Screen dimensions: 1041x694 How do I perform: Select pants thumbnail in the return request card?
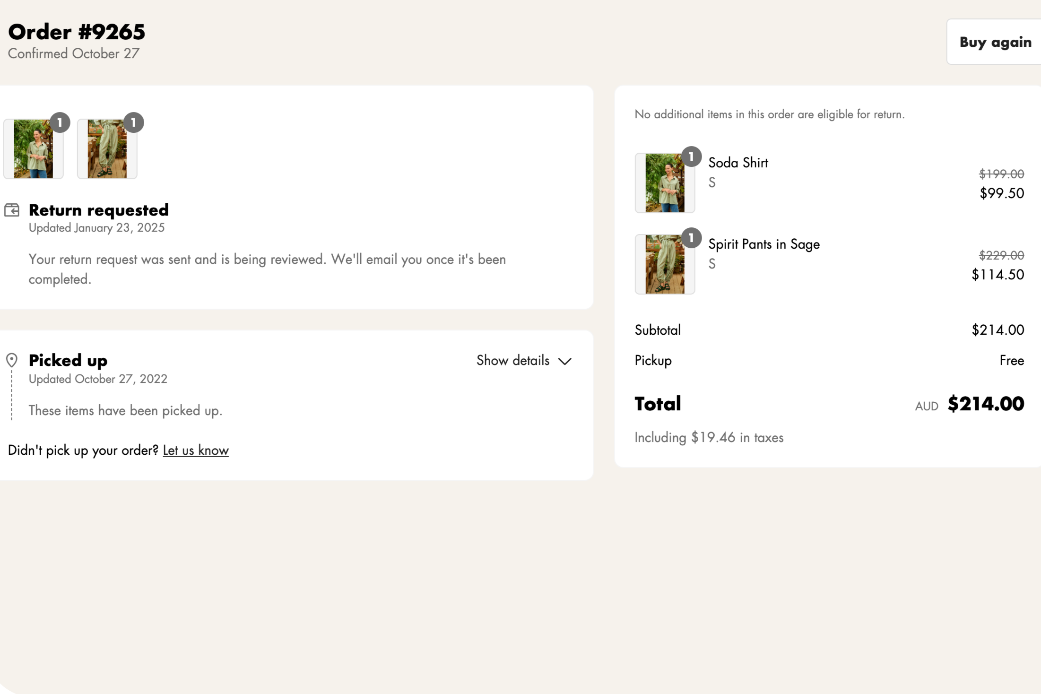tap(107, 149)
